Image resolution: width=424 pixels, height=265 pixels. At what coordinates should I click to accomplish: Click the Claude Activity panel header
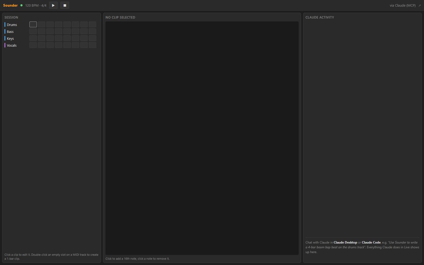pyautogui.click(x=320, y=17)
